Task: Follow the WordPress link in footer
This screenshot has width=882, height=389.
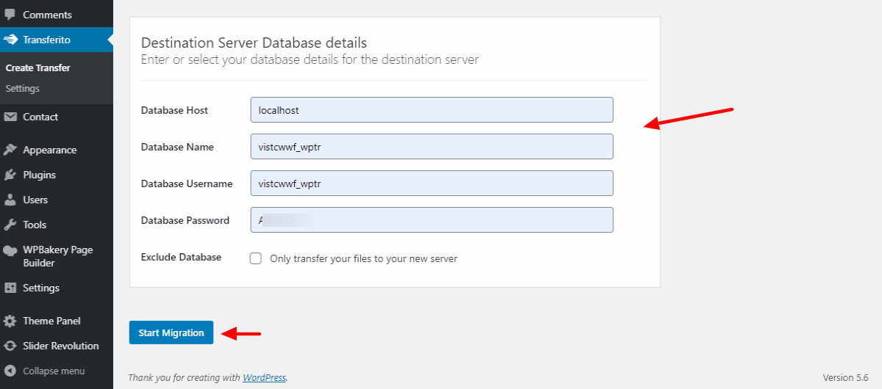Action: [264, 377]
